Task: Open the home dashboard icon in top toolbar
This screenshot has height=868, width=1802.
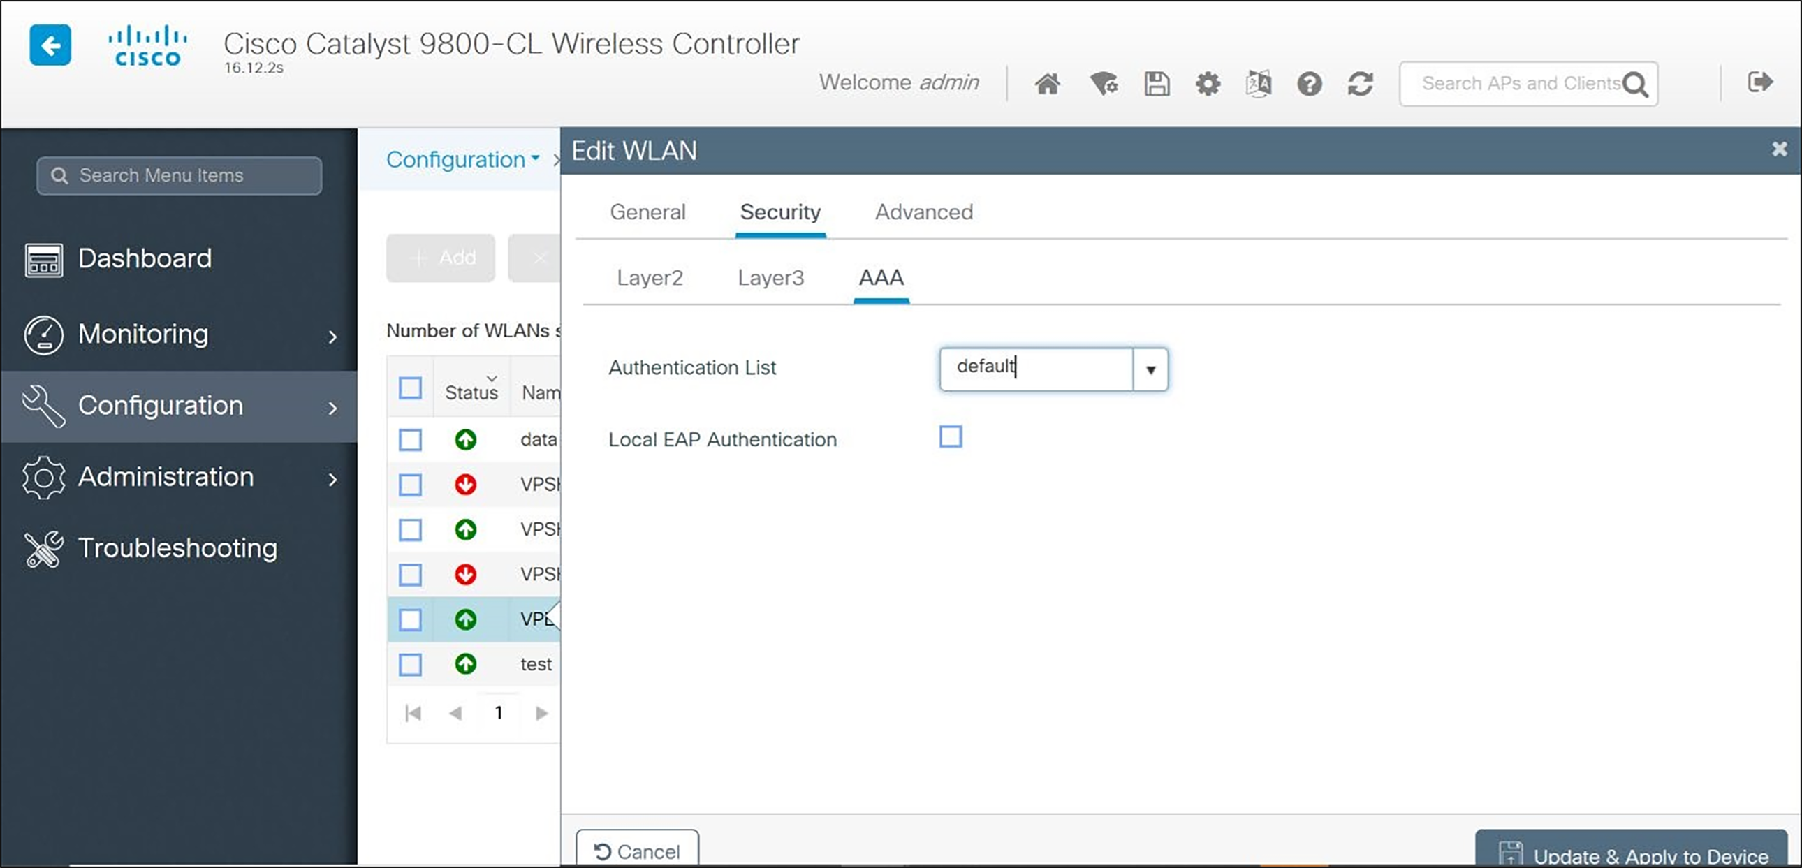Action: (1047, 83)
